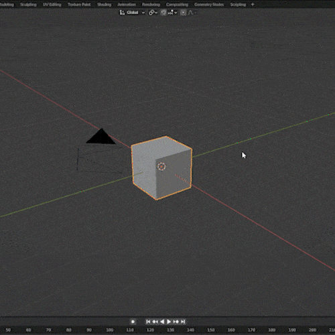The height and width of the screenshot is (335, 335).
Task: Click frame 200 on the timeline
Action: tap(312, 330)
